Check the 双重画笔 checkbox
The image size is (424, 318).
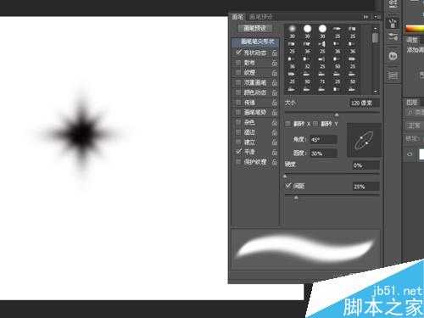pyautogui.click(x=238, y=82)
